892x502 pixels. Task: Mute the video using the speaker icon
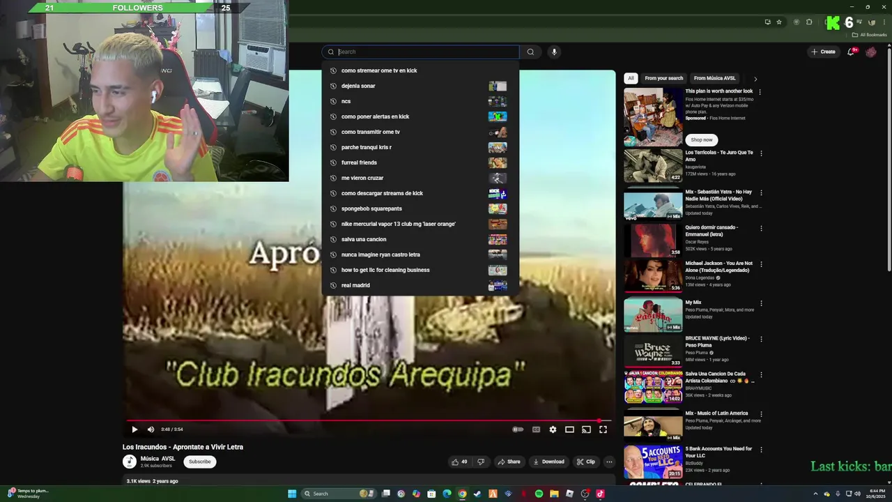(151, 429)
